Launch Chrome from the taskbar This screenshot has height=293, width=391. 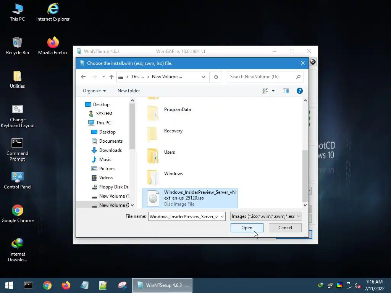[47, 285]
